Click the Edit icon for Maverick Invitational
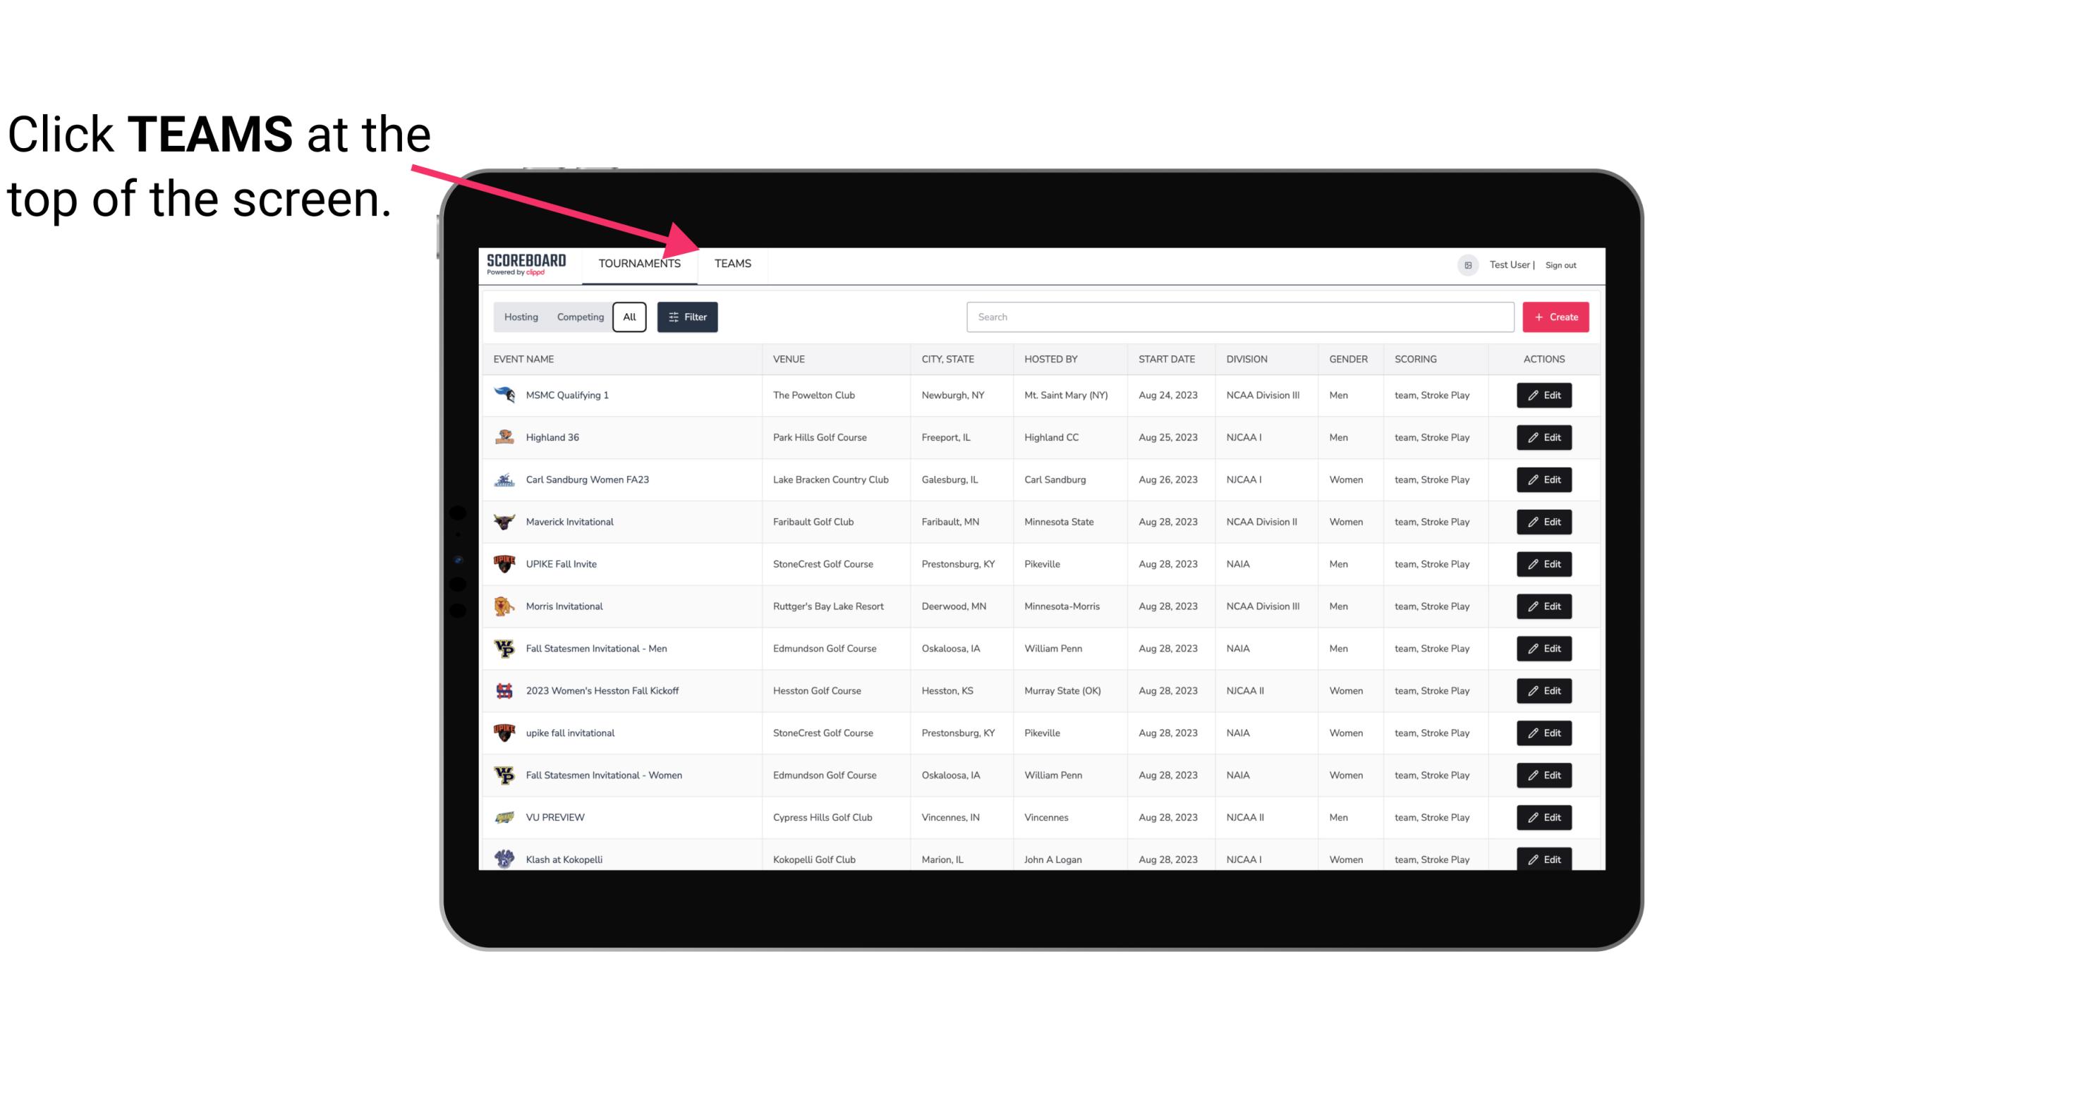Viewport: 2081px width, 1119px height. [1545, 521]
